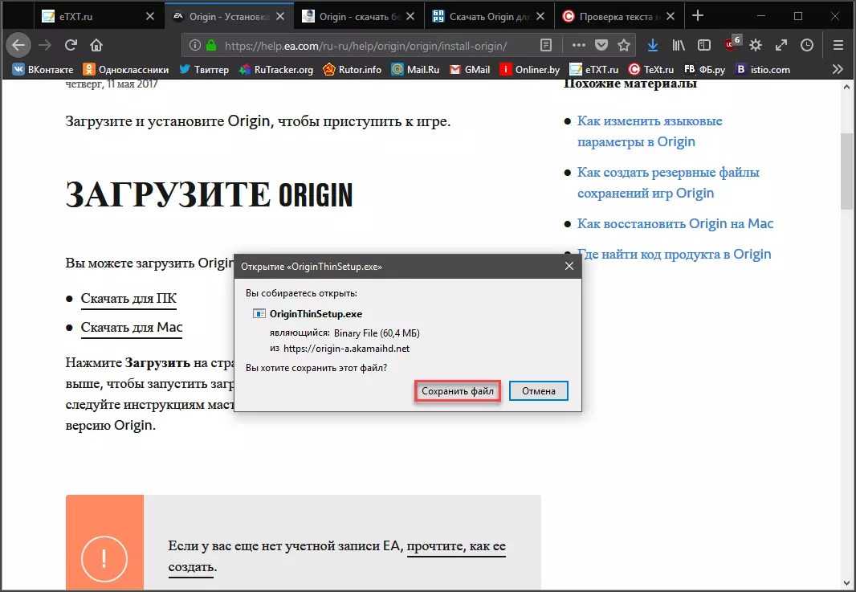Bookmark this page with the star
Image resolution: width=856 pixels, height=592 pixels.
[x=624, y=46]
